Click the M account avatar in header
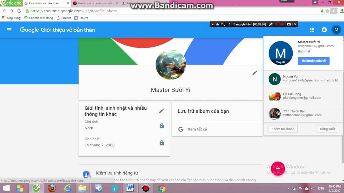This screenshot has width=344, height=193. [336, 30]
